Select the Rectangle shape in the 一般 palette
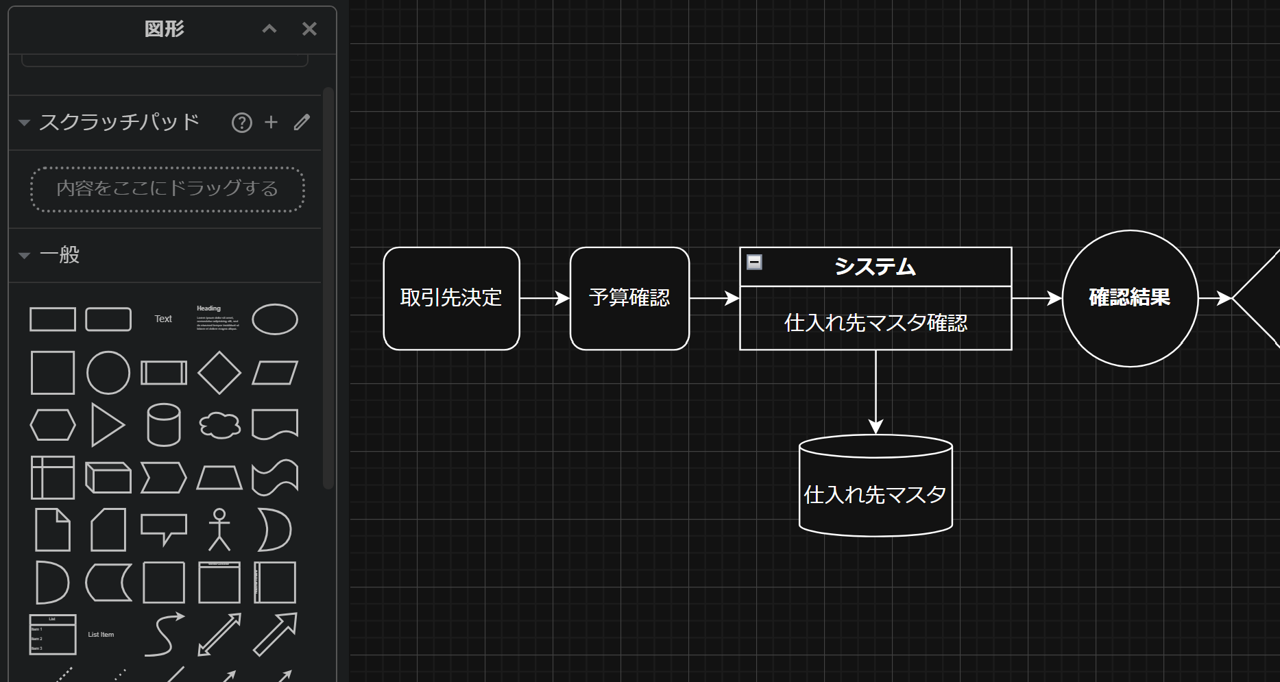1280x682 pixels. point(53,319)
